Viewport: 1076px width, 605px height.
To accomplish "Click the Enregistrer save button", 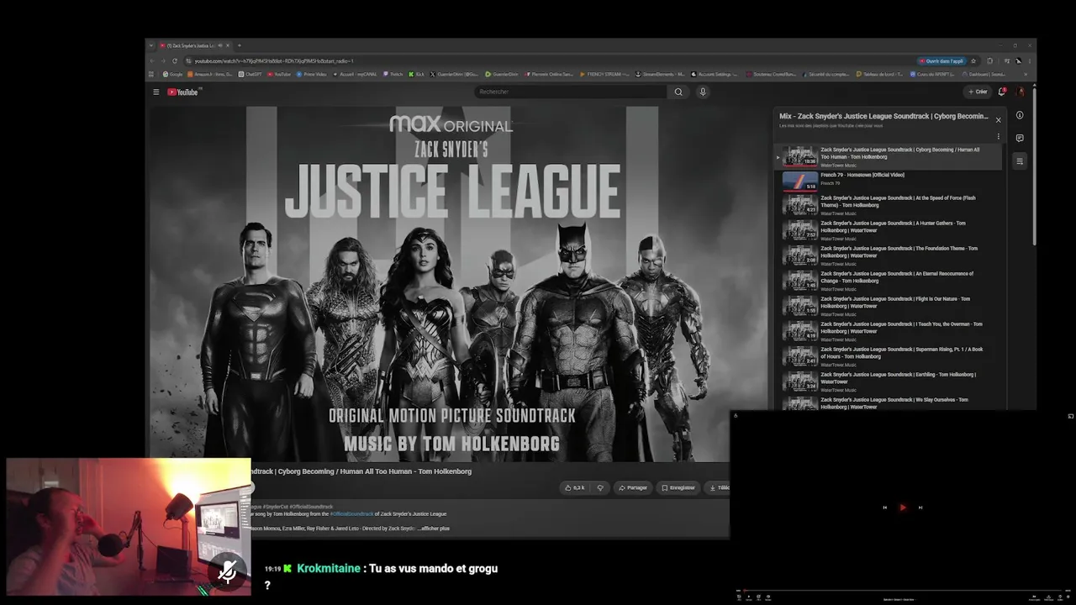I will [x=678, y=487].
